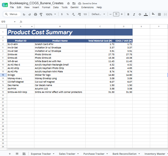The image size is (168, 156).
Task: Decrease font size minus button
Action: point(111,14)
